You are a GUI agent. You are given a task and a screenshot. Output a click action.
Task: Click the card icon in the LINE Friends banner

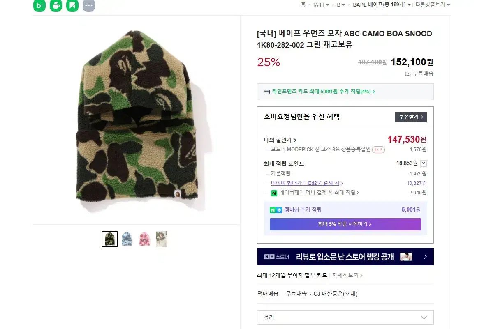pyautogui.click(x=266, y=92)
